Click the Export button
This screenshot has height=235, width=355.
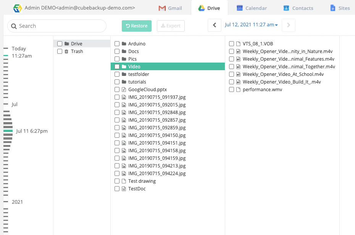171,26
